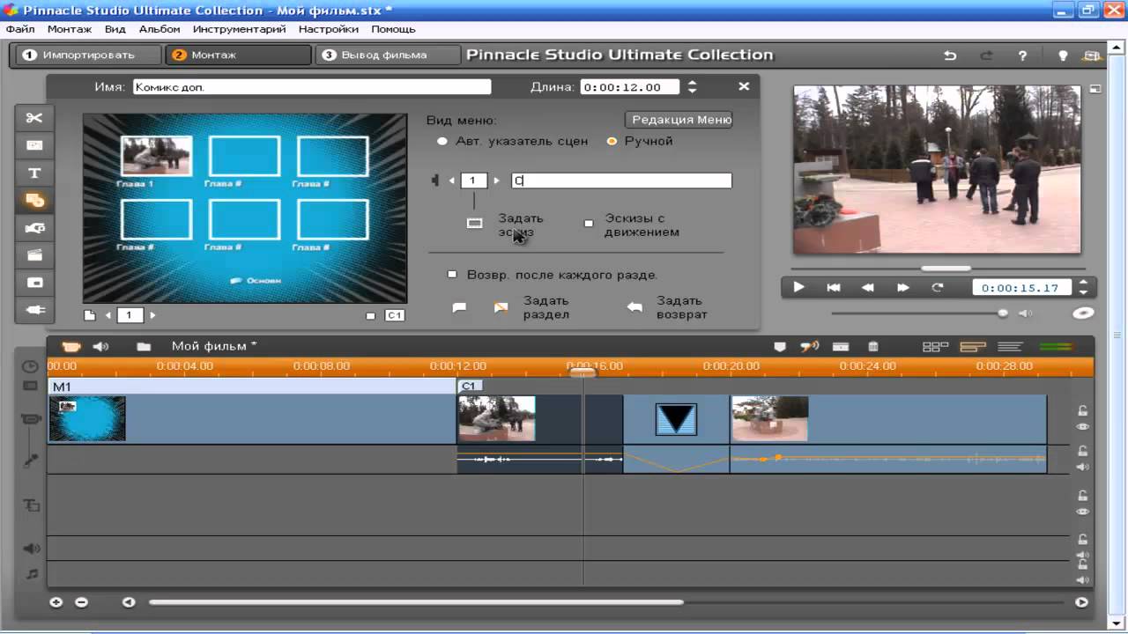1128x634 pixels.
Task: Select first chapter thumbnail Глава 1
Action: (156, 156)
